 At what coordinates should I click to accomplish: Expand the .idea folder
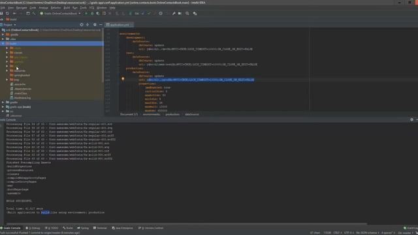click(x=3, y=39)
